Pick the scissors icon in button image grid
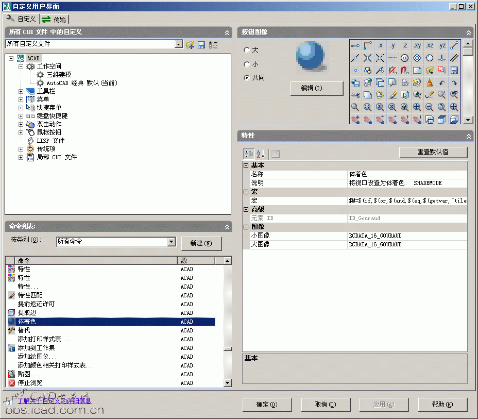Viewport: 478px width, 419px height. (x=355, y=95)
